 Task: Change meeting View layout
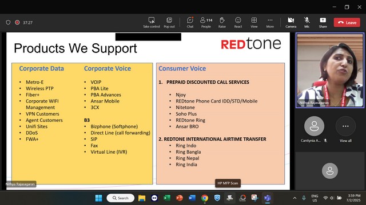click(x=254, y=23)
